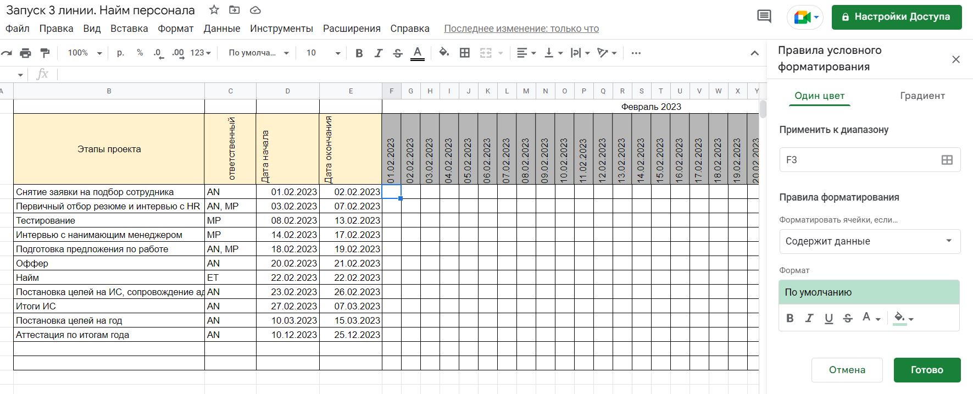This screenshot has width=973, height=394.
Task: Open comment history icon
Action: click(x=764, y=16)
